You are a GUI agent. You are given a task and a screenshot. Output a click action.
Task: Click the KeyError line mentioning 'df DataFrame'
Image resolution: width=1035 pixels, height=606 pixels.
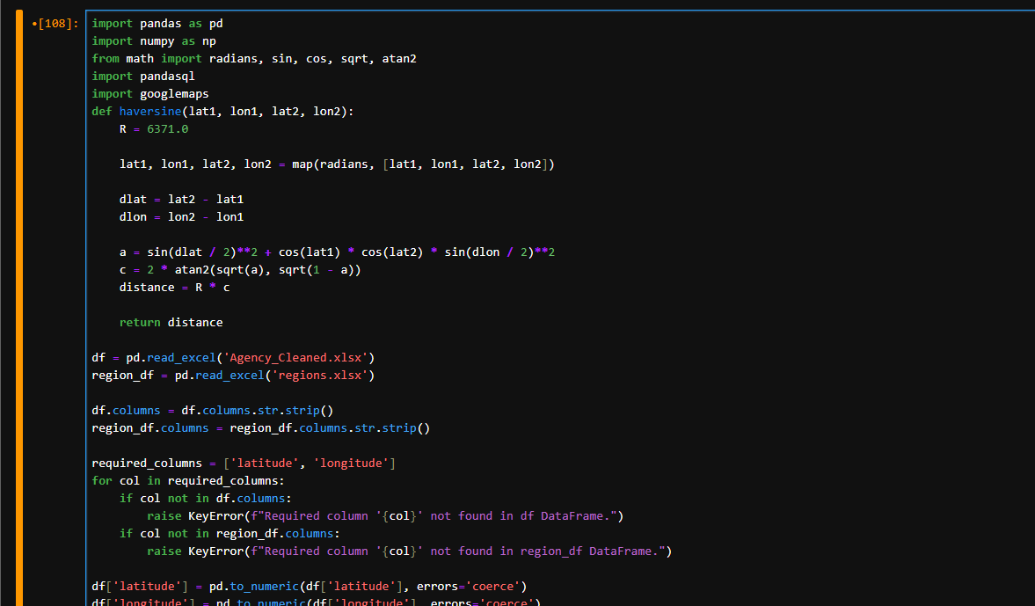pyautogui.click(x=385, y=516)
